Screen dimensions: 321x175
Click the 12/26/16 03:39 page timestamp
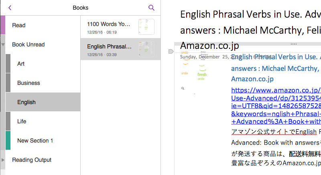coord(102,55)
